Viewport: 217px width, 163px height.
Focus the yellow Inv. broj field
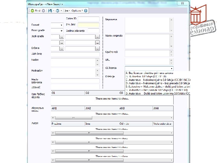89,25
